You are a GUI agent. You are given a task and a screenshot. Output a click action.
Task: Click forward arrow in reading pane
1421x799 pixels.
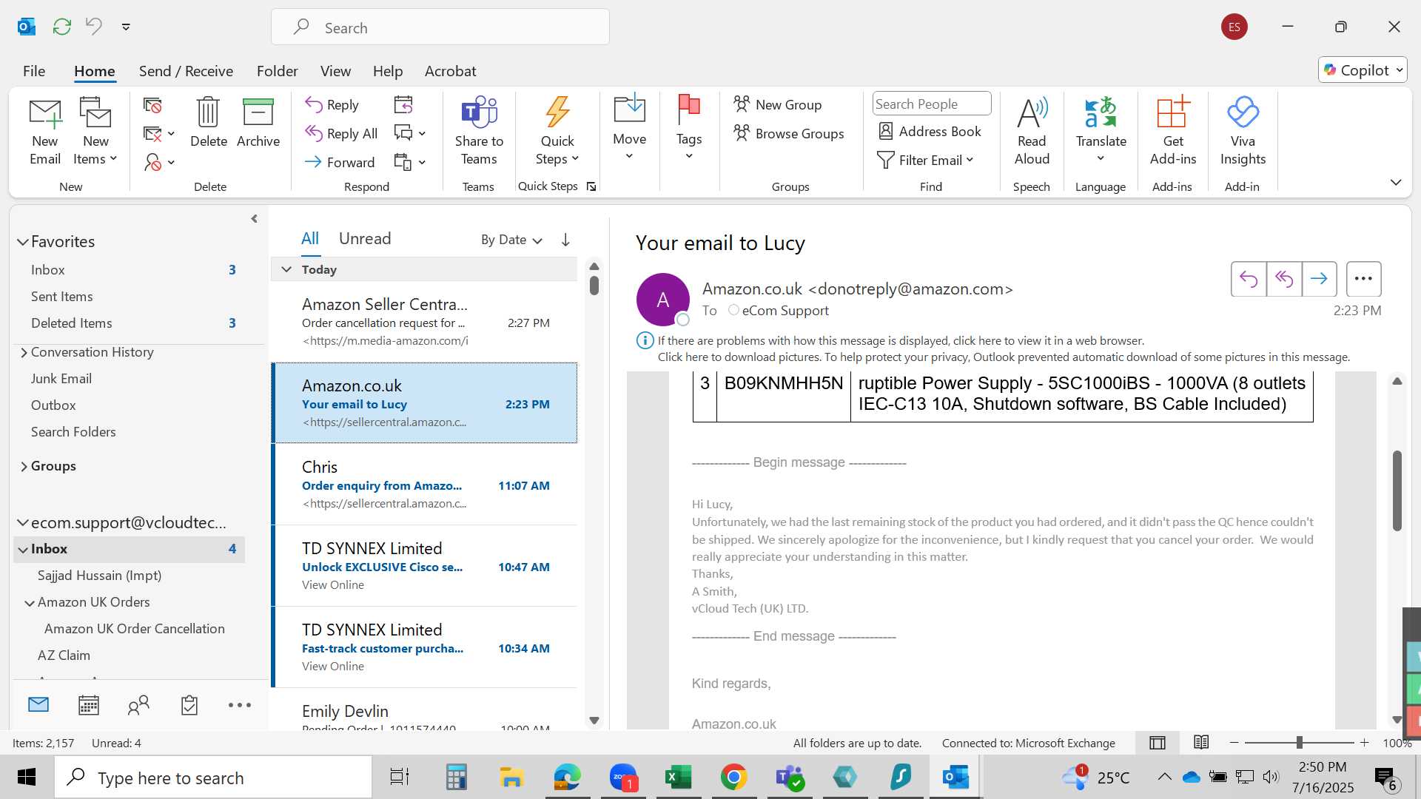tap(1319, 279)
